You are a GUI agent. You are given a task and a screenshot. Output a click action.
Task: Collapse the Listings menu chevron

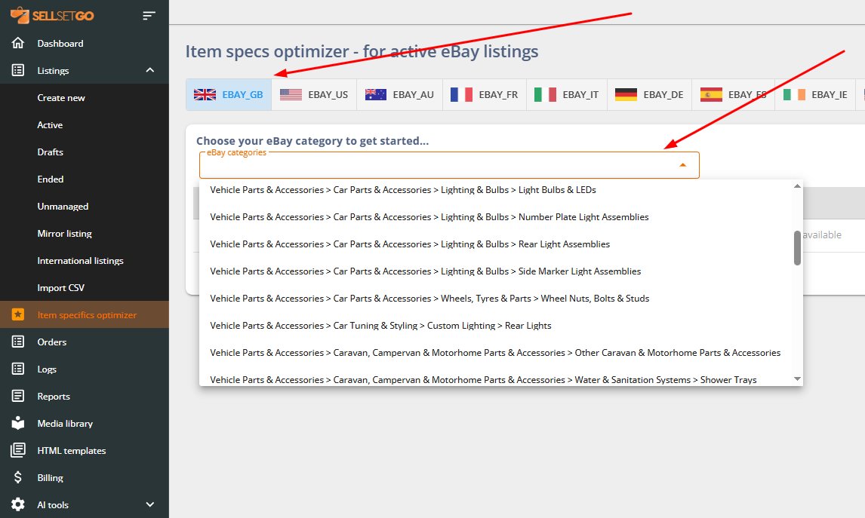pos(149,70)
